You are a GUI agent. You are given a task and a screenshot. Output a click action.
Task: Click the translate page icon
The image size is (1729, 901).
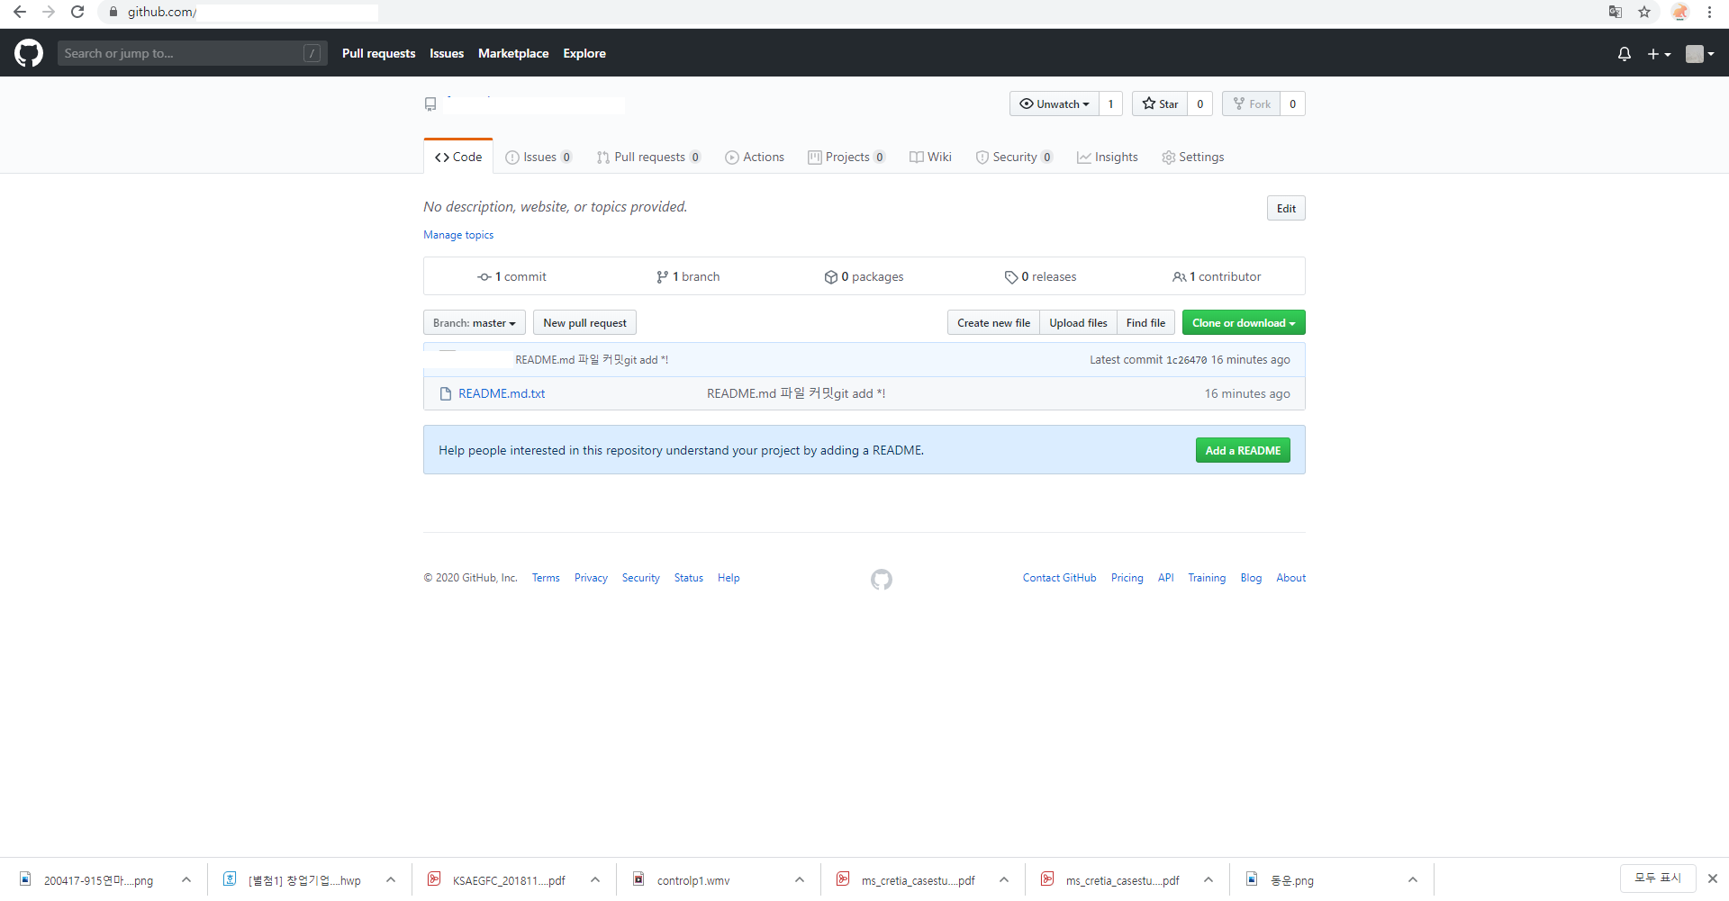pos(1616,12)
